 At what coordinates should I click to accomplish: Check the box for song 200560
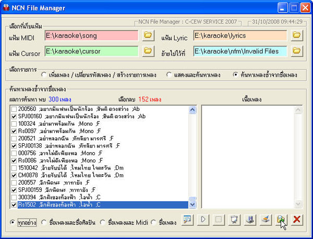13,109
